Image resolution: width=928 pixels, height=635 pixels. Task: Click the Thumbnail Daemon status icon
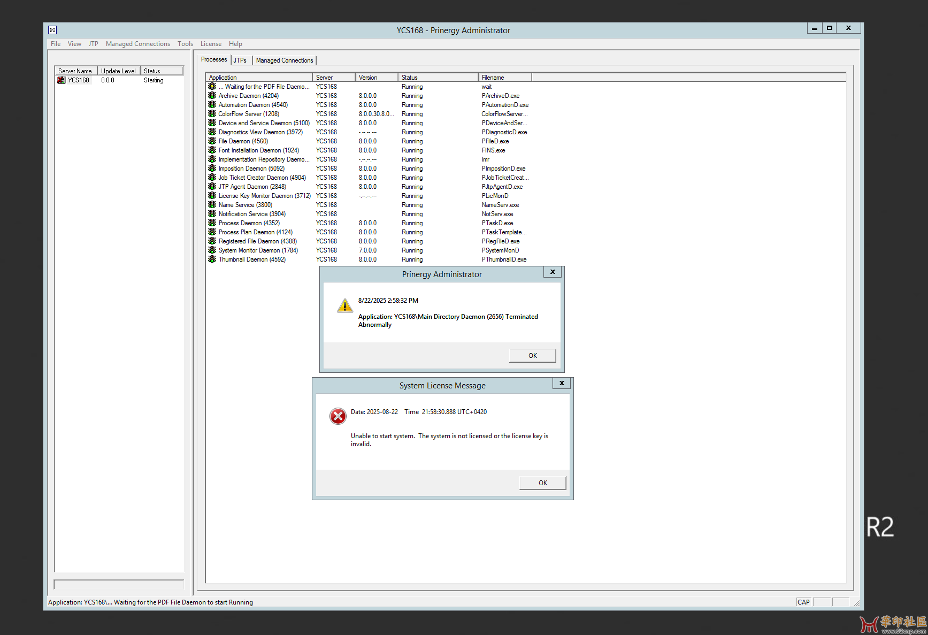point(212,259)
